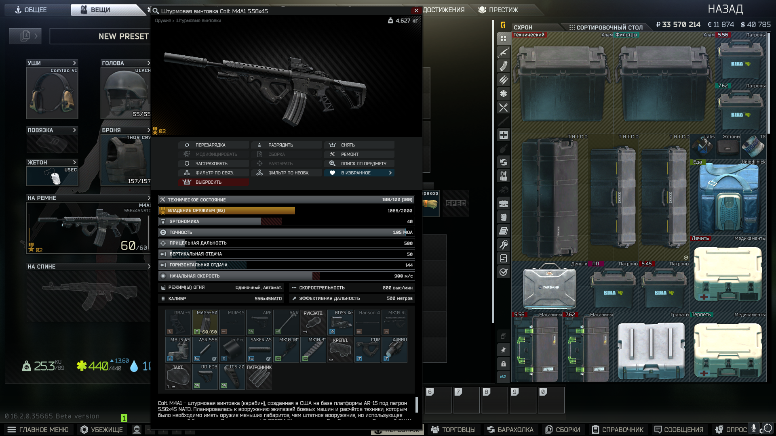Expand В ИЗБРАННОЕ submenu chevron
This screenshot has height=436, width=776.
tap(390, 173)
